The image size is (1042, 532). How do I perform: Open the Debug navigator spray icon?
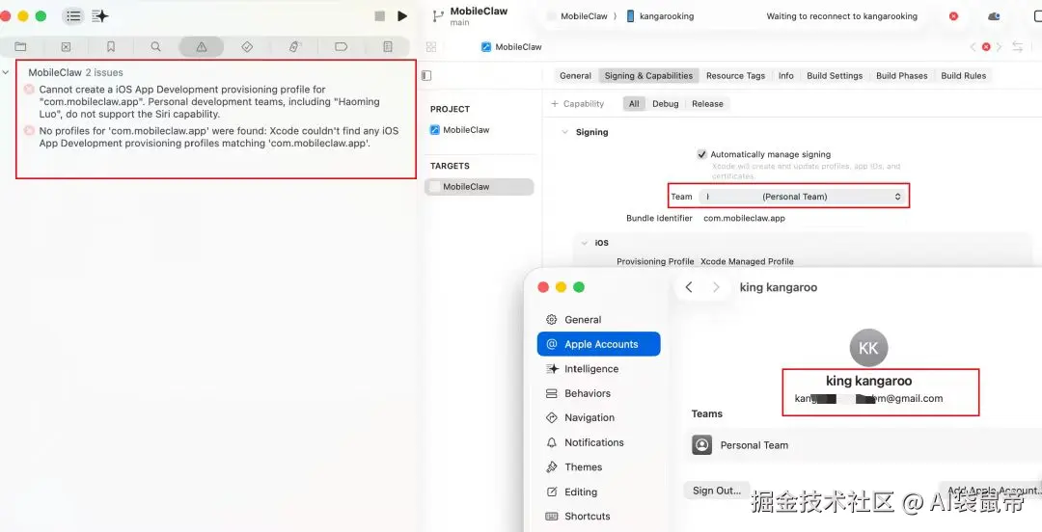point(294,46)
